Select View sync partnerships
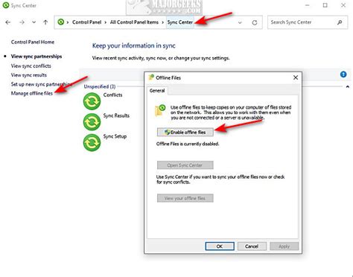This screenshot has height=277, width=353. click(36, 57)
